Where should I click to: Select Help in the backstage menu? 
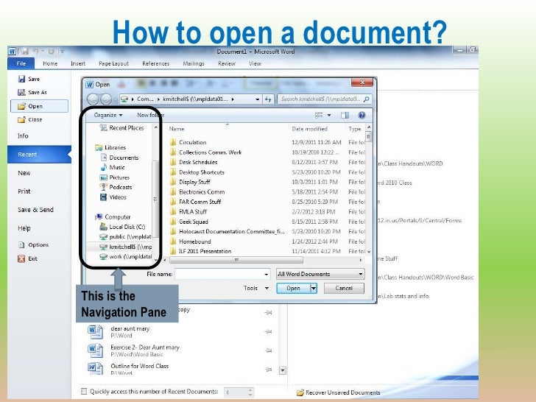(x=24, y=228)
